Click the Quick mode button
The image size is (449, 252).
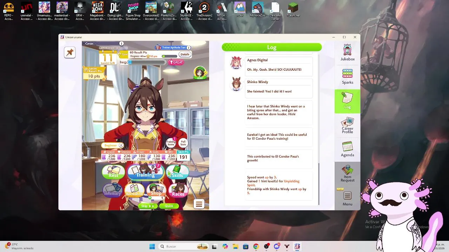tap(169, 206)
